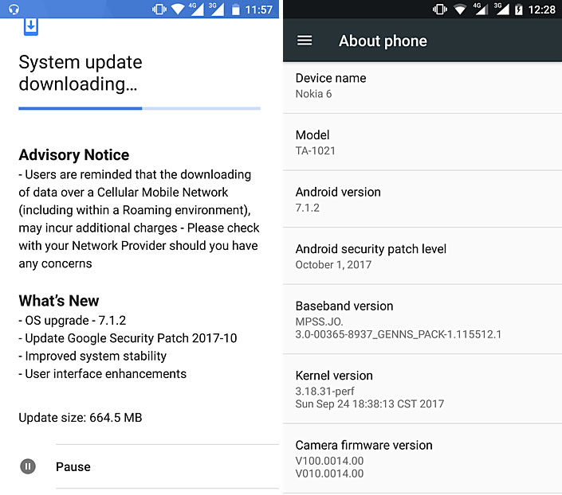Tap the Android version 7.1.2 entry
This screenshot has height=495, width=562.
point(422,199)
